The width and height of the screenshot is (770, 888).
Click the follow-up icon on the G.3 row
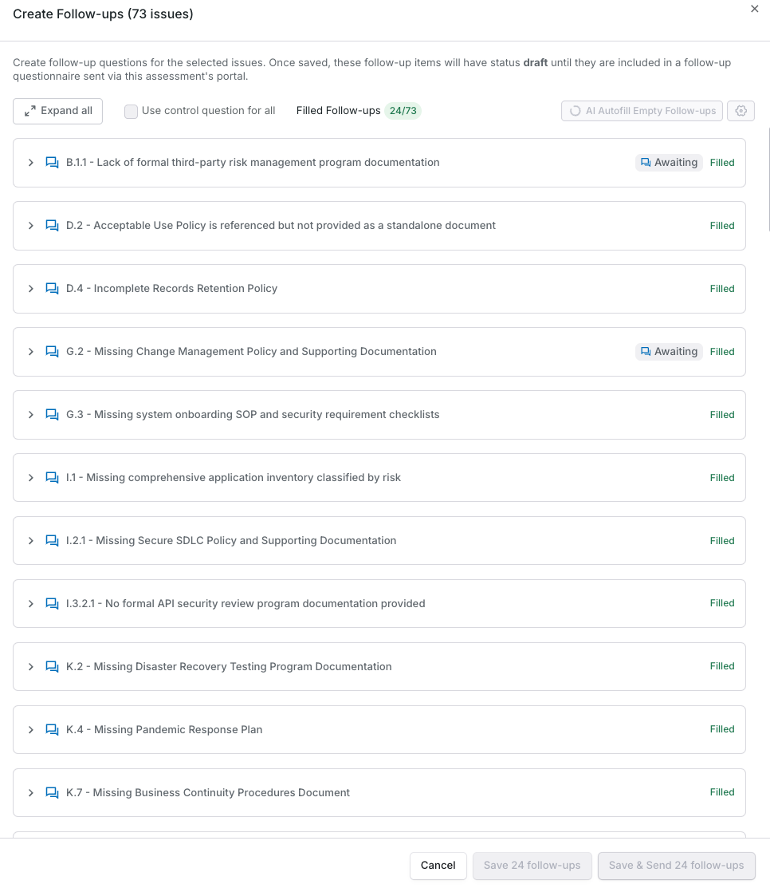click(52, 415)
